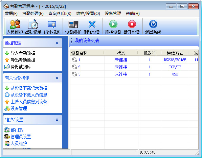Open the 数据(F) menu
Viewport: 202px width, 158px height.
click(11, 14)
